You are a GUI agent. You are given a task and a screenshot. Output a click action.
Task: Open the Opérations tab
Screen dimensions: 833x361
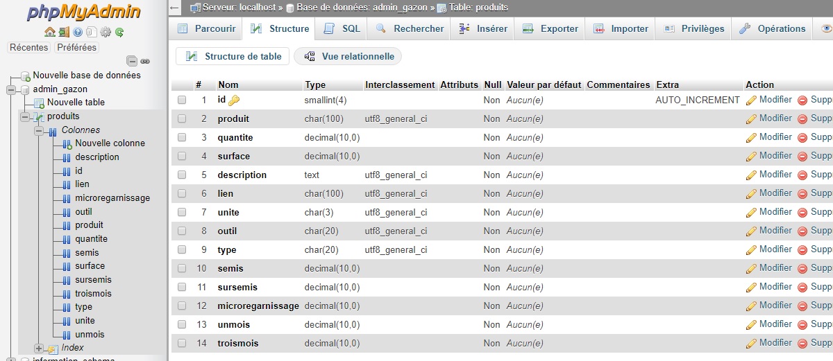point(772,28)
